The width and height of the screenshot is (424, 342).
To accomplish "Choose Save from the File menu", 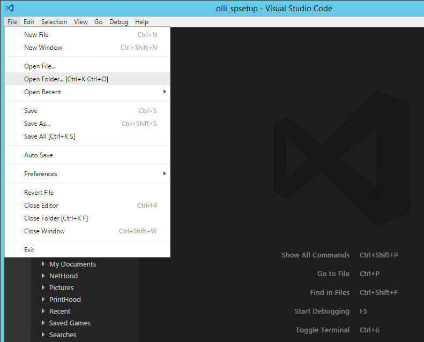I will pos(87,111).
